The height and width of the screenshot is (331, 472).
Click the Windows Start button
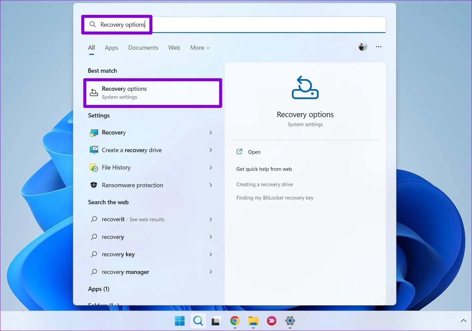pos(180,321)
